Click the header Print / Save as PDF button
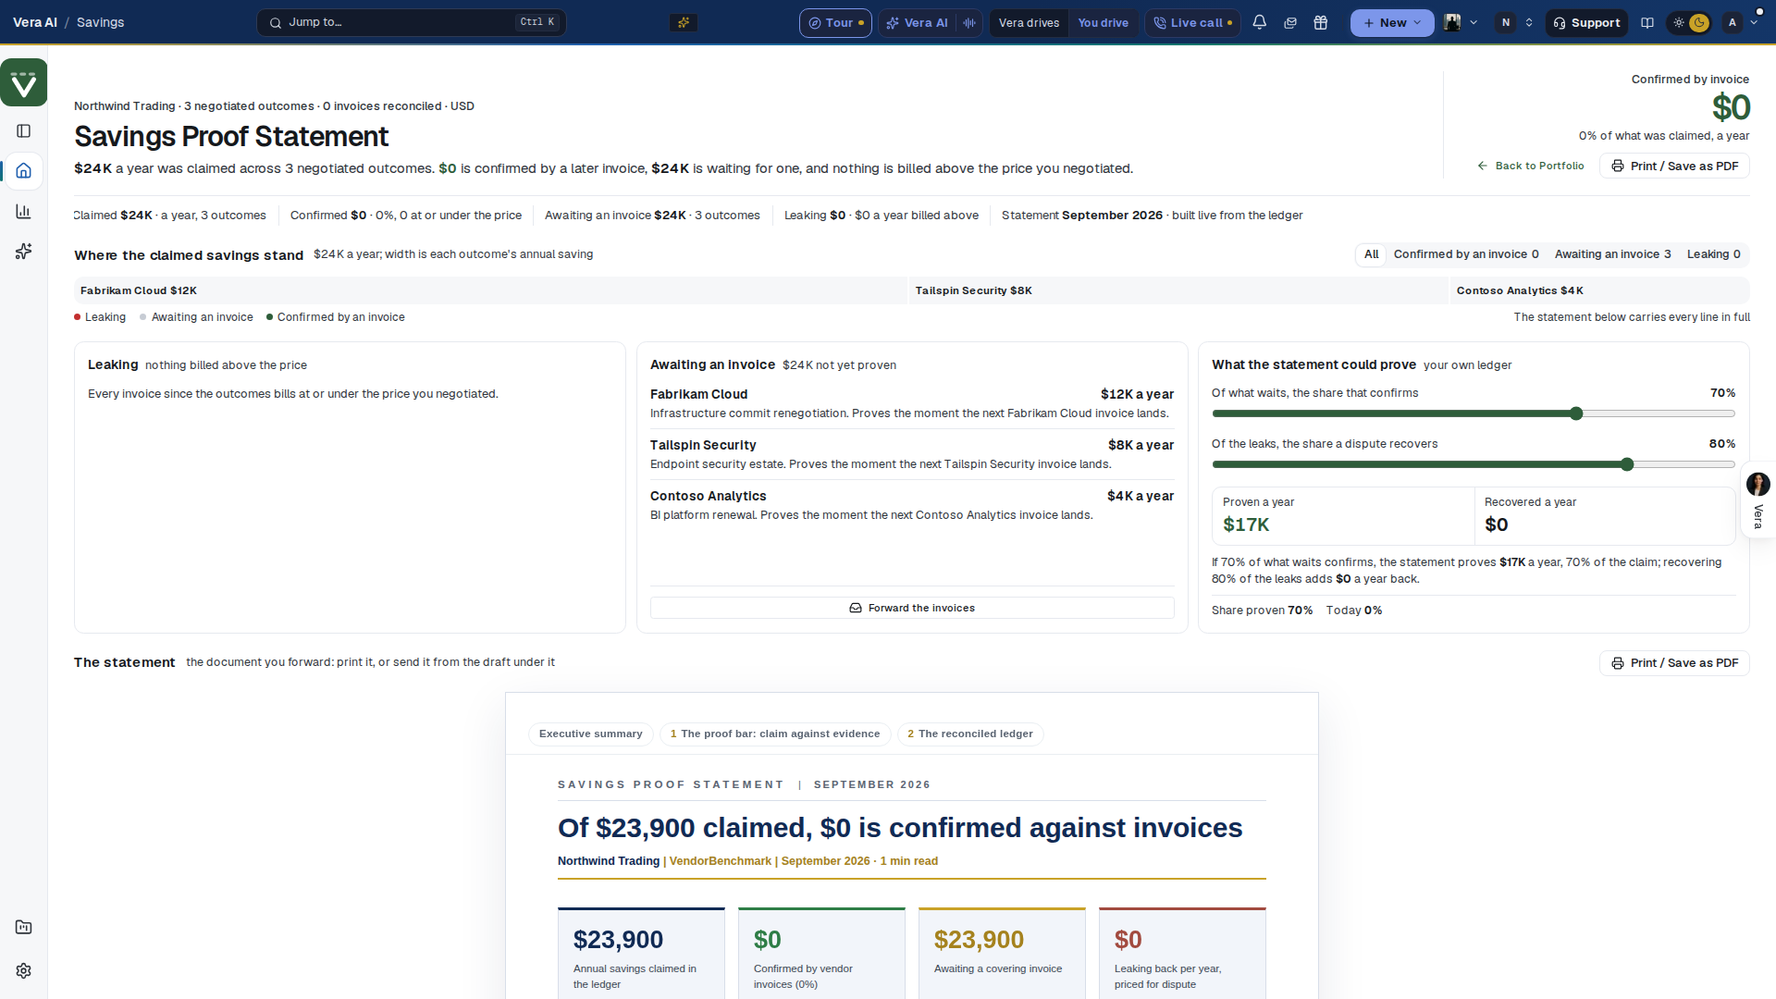 coord(1674,166)
